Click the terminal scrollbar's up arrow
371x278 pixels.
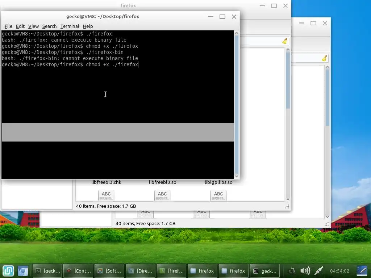(x=236, y=33)
